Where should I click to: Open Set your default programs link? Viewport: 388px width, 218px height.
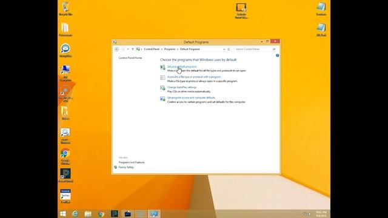pyautogui.click(x=182, y=67)
